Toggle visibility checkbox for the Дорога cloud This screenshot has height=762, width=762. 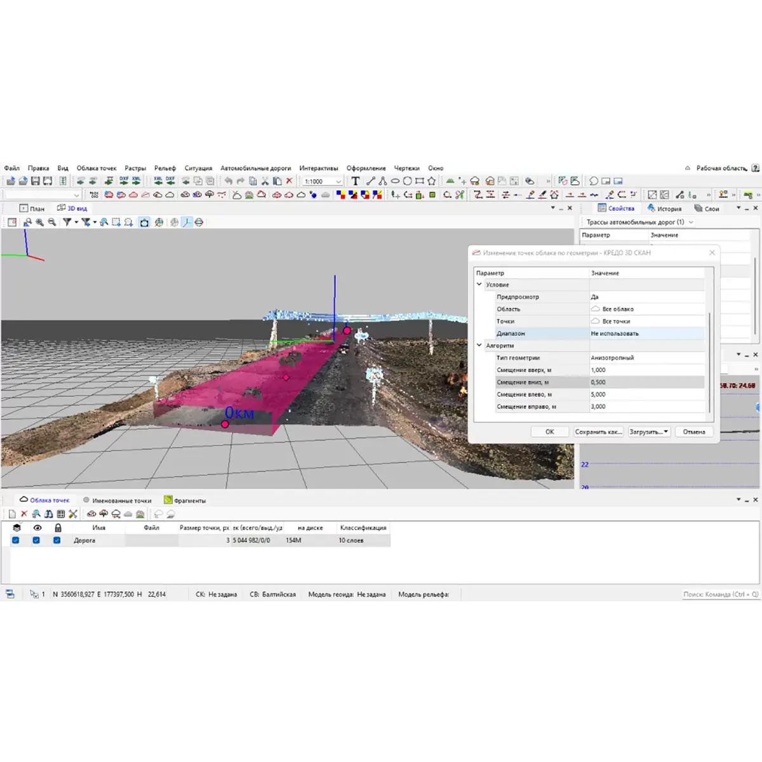point(36,540)
